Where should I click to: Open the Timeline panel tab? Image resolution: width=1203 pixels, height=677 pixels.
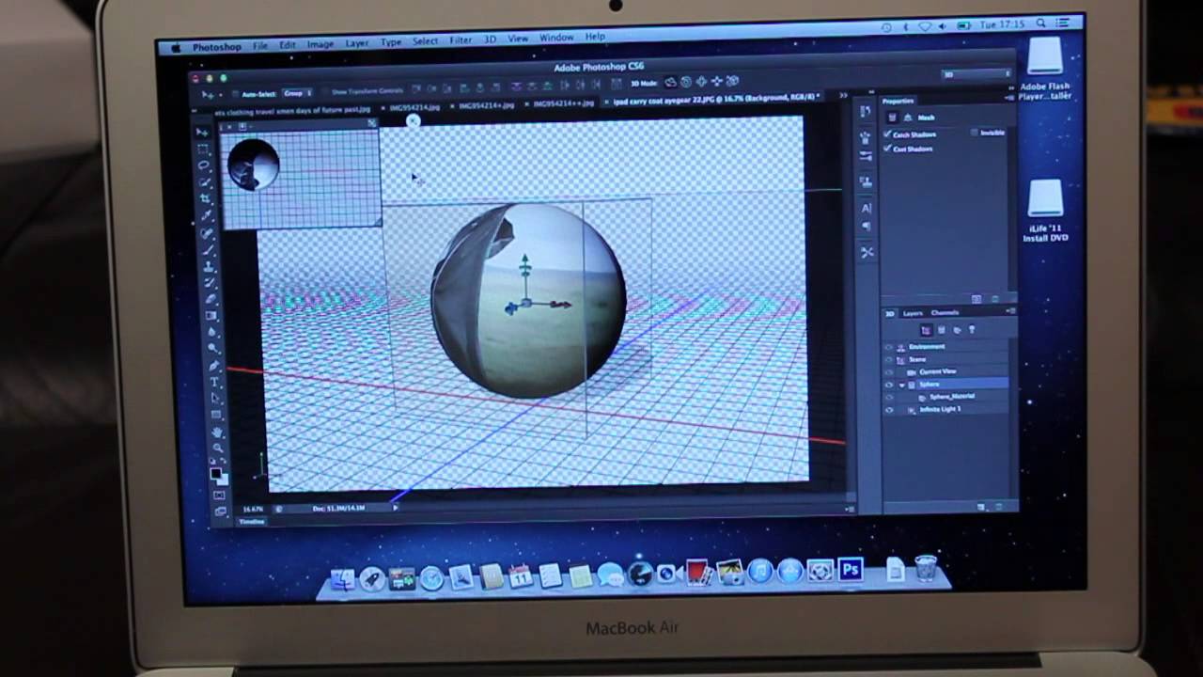click(x=252, y=521)
